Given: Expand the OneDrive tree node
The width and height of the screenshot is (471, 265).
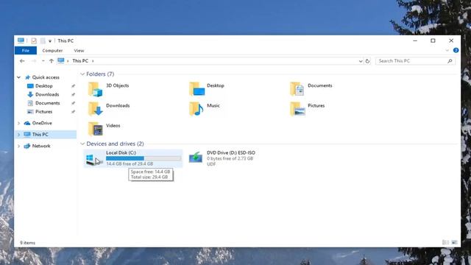Looking at the screenshot, I should pos(18,123).
